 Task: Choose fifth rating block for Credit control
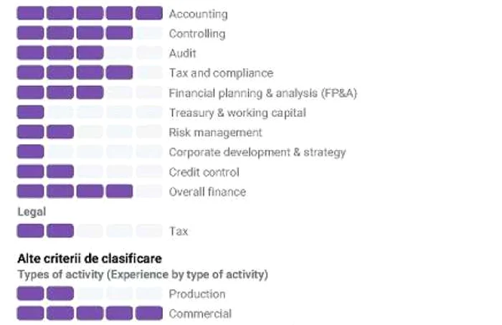point(149,171)
